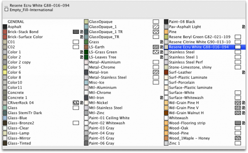Screen dimensions: 248x153
Task: Choose the Pine material
Action: (x=173, y=32)
